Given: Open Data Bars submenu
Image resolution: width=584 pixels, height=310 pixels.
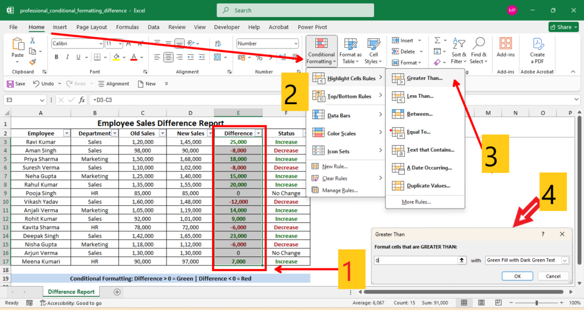Looking at the screenshot, I should 347,115.
